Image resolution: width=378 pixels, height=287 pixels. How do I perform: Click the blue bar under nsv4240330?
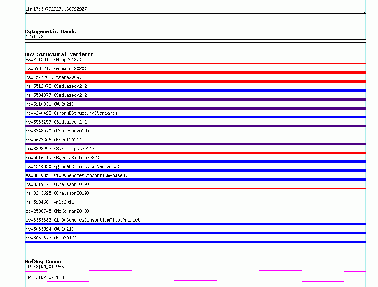coord(195,171)
